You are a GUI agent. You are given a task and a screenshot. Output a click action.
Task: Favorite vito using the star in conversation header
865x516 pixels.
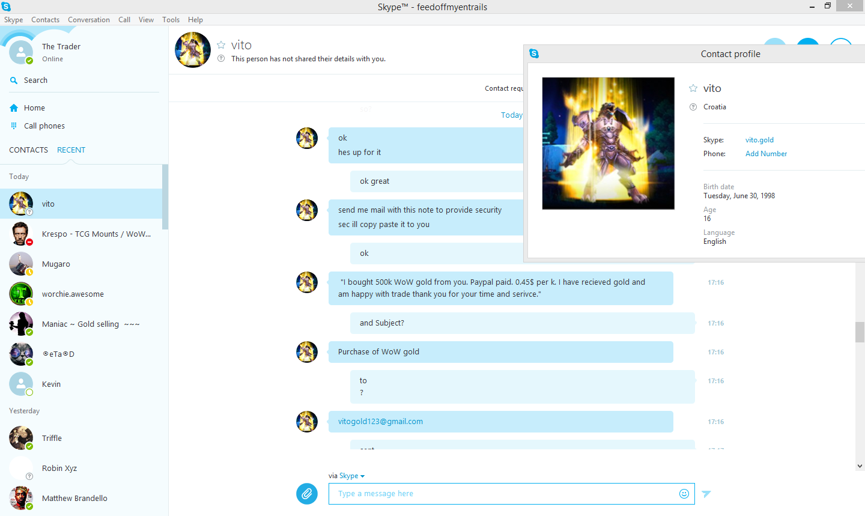coord(221,45)
